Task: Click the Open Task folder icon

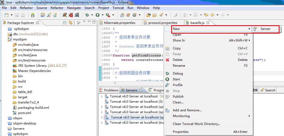Action: point(154,15)
